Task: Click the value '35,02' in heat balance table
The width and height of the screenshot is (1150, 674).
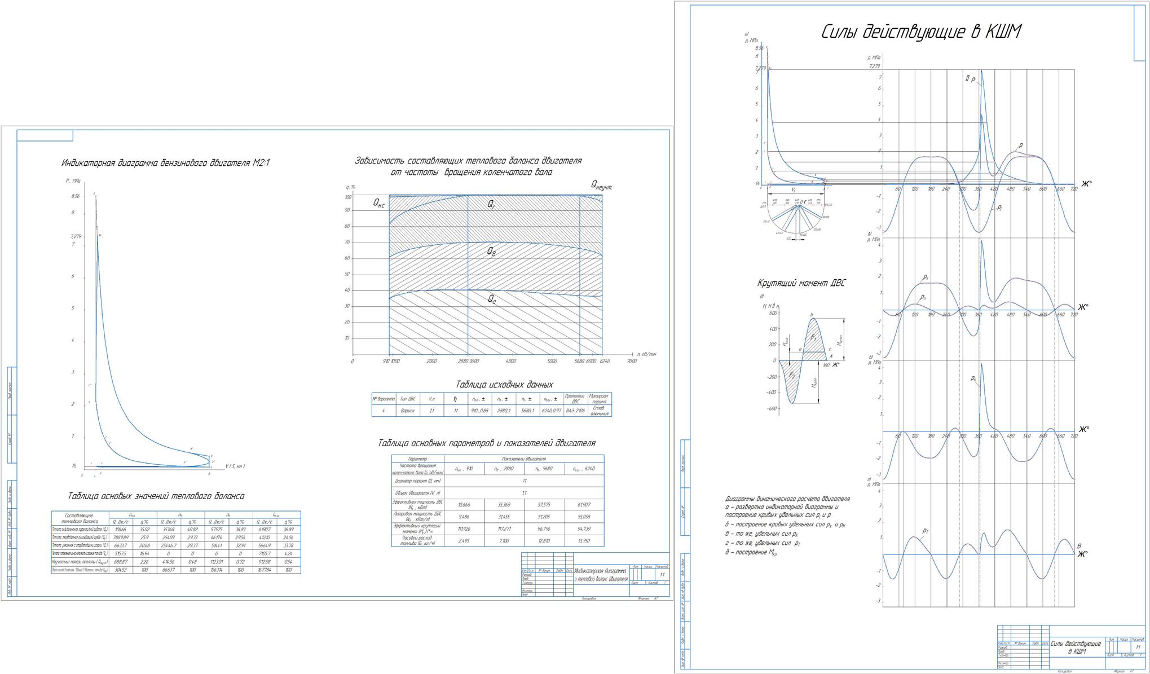Action: click(144, 530)
